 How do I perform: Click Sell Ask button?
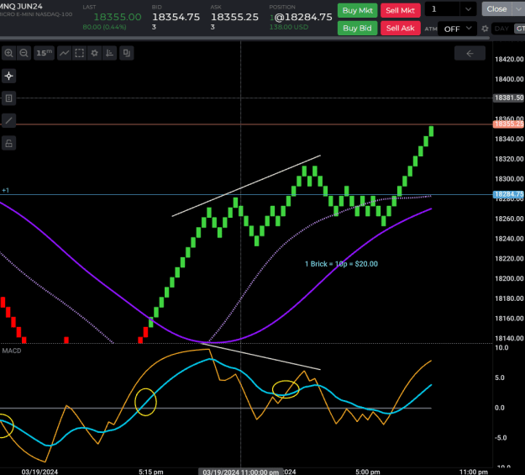[400, 28]
